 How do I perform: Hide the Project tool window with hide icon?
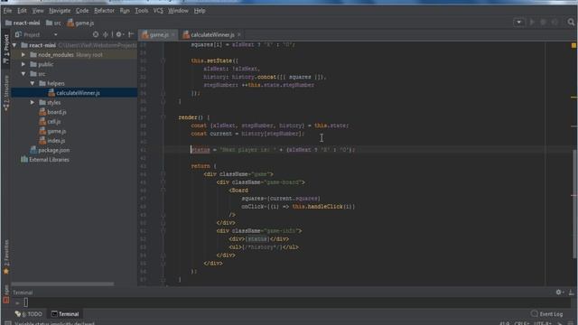pos(130,34)
